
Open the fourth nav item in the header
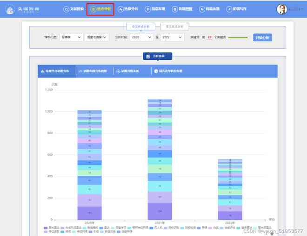155,9
